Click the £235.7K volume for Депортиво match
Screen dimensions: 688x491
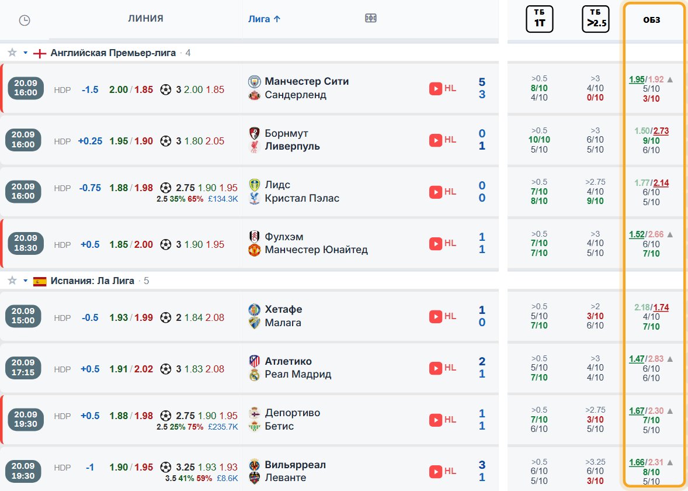point(223,427)
